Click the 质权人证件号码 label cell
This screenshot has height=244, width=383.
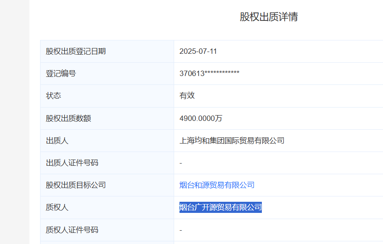pos(107,230)
